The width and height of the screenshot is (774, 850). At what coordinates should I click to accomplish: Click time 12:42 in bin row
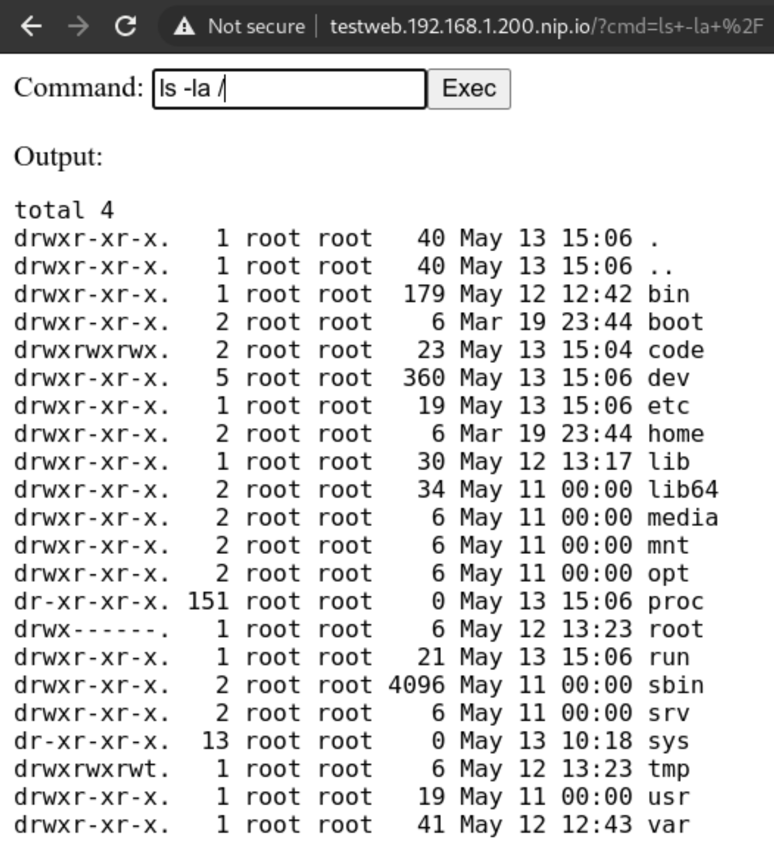596,294
